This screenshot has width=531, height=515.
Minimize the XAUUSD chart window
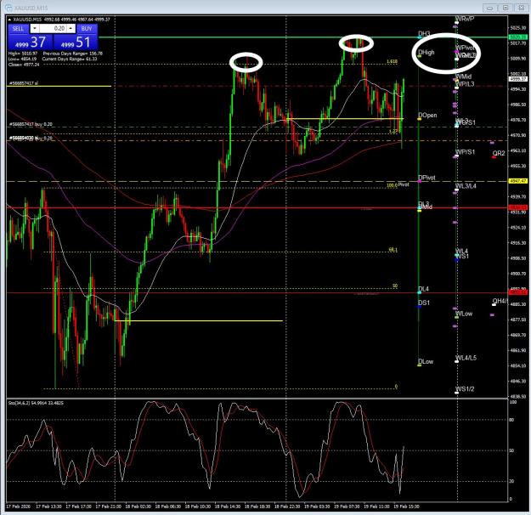pos(489,8)
